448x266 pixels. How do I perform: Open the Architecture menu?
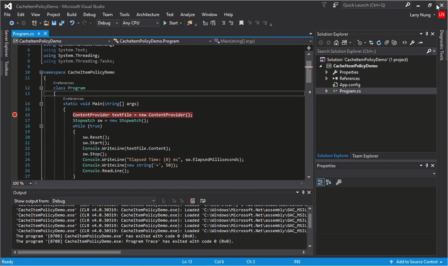(148, 14)
